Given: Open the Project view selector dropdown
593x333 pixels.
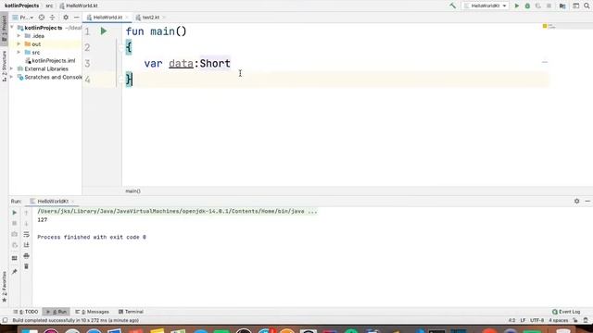Looking at the screenshot, I should (23, 18).
